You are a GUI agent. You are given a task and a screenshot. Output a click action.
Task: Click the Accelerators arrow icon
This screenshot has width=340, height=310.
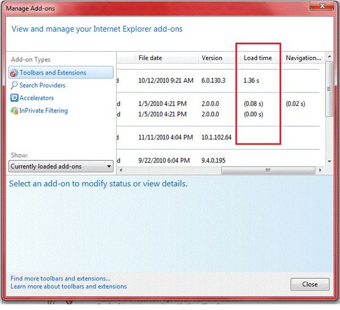14,98
